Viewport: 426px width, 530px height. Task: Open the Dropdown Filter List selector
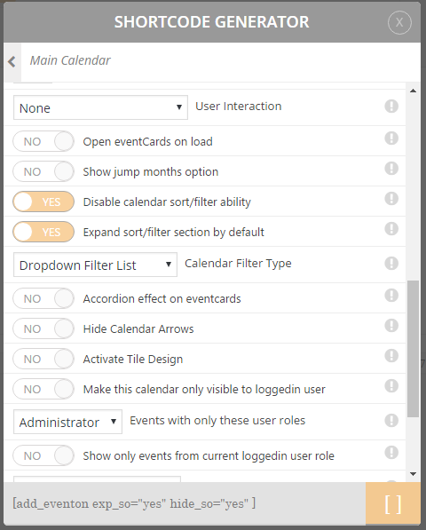click(x=95, y=265)
